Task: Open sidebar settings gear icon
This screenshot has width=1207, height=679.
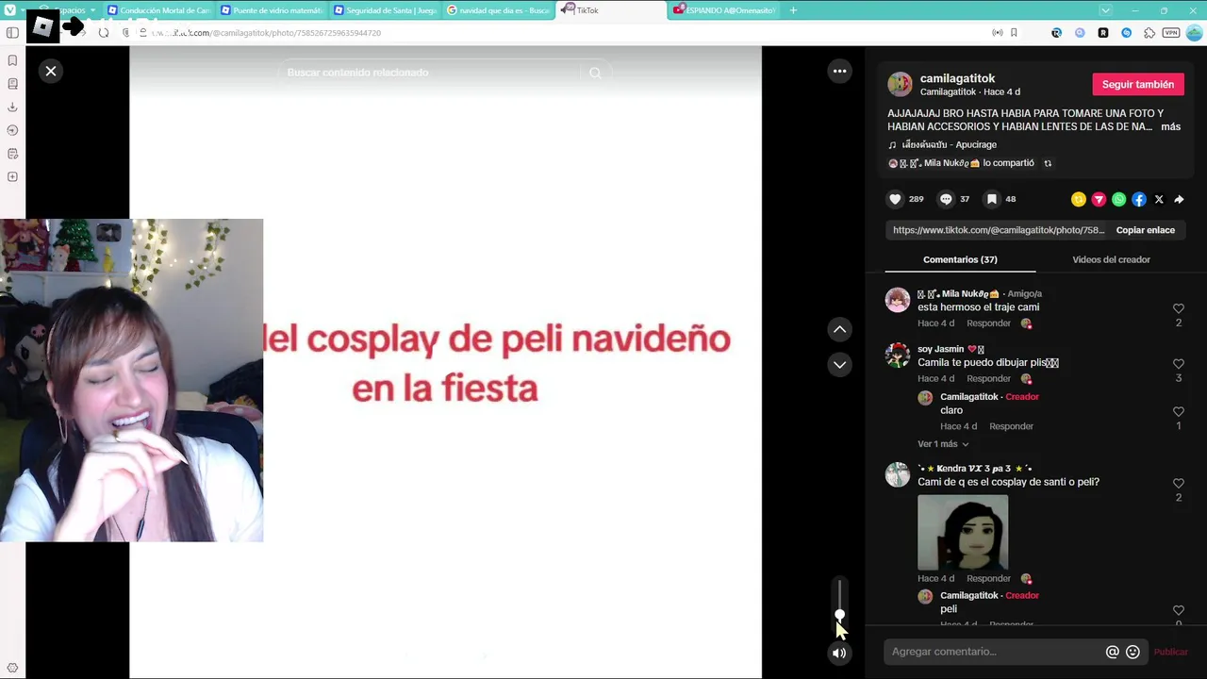Action: pyautogui.click(x=12, y=668)
